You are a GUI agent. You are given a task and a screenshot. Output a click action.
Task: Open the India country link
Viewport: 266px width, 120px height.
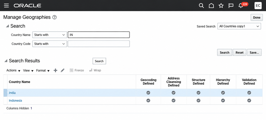[x=12, y=93]
